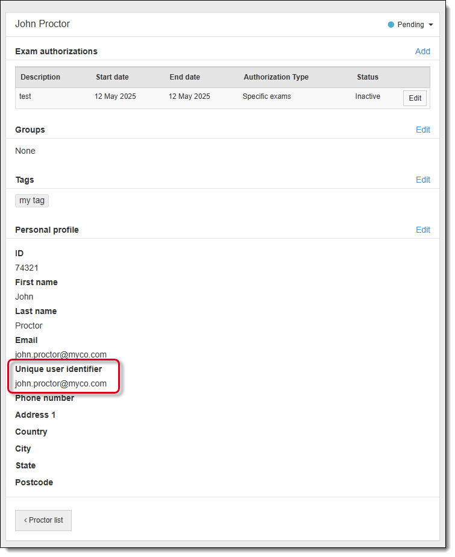455x557 pixels.
Task: Select the "my tag" tag chip
Action: click(x=32, y=201)
